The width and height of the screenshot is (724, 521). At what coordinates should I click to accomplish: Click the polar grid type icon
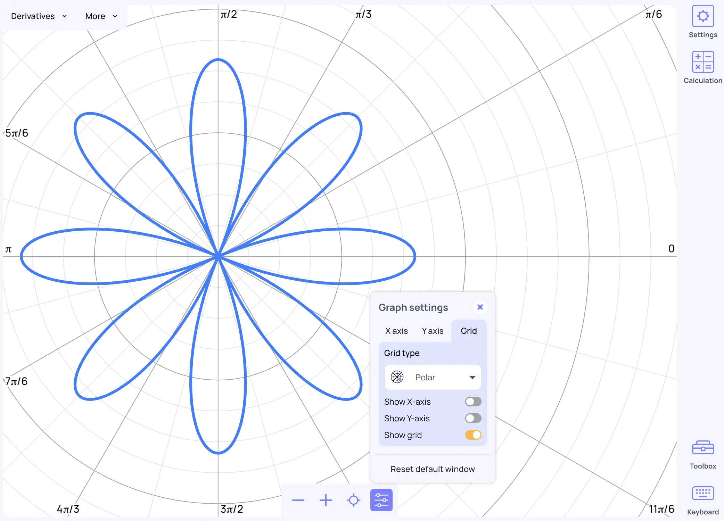[x=397, y=377]
